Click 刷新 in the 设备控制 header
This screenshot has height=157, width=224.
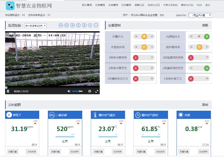point(205,25)
